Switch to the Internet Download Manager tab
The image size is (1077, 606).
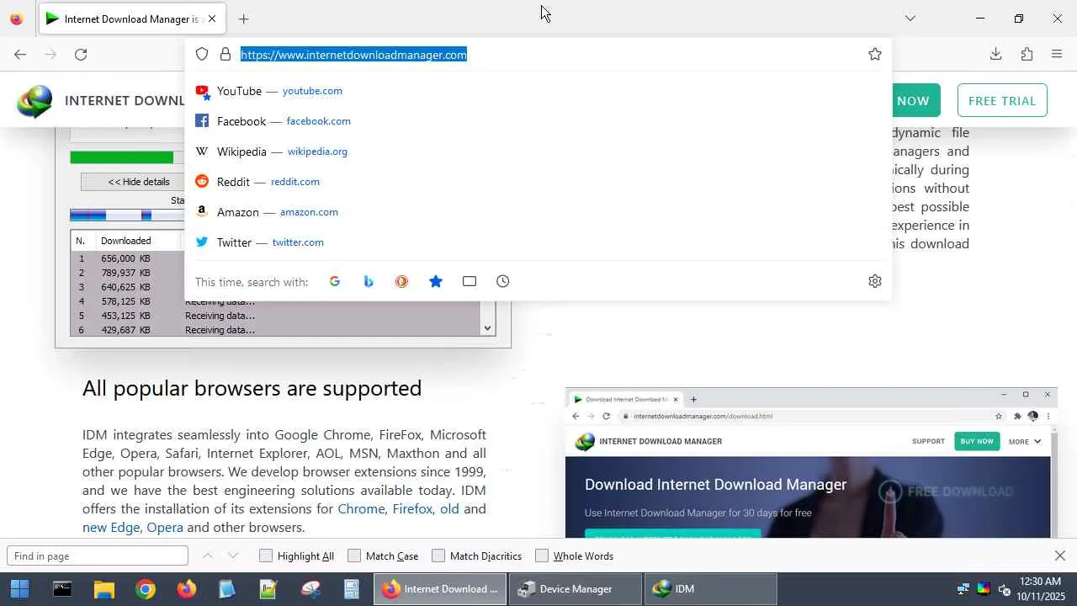coord(131,19)
